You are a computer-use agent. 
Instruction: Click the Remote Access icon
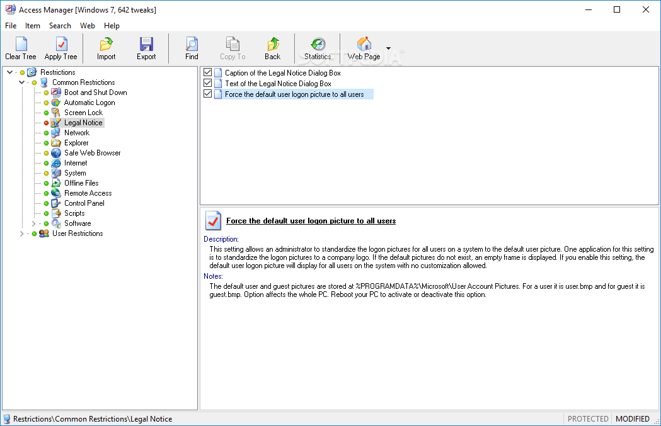pos(56,193)
